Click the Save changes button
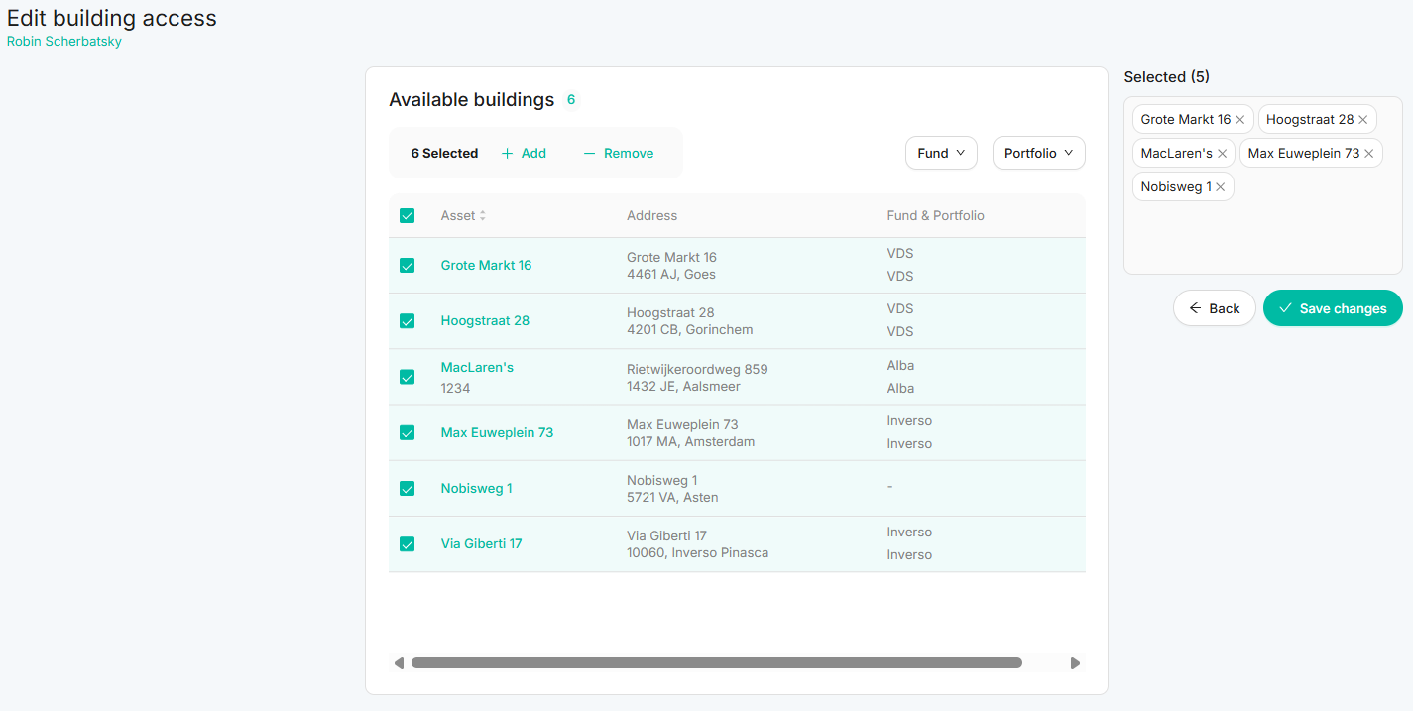Viewport: 1413px width, 711px height. [x=1333, y=308]
